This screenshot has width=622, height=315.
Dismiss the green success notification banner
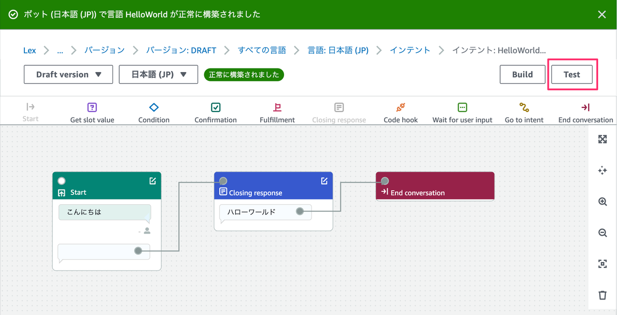coord(602,15)
